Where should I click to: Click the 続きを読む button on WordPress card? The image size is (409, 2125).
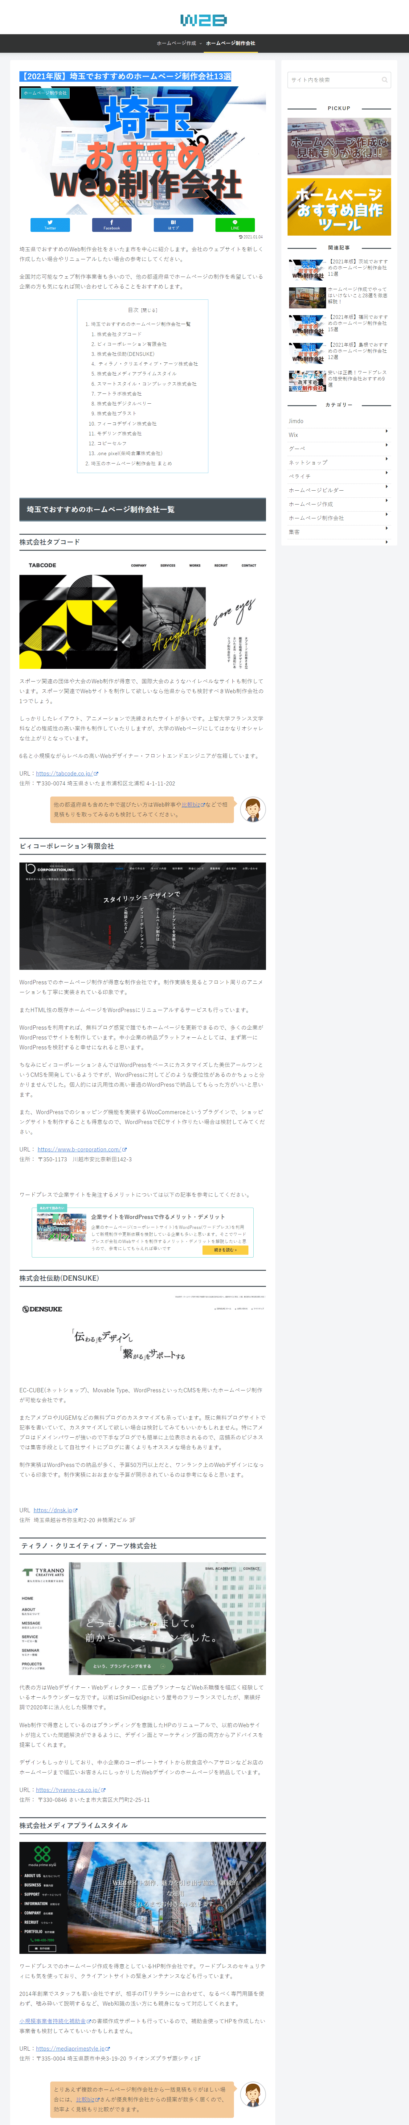tap(225, 1250)
